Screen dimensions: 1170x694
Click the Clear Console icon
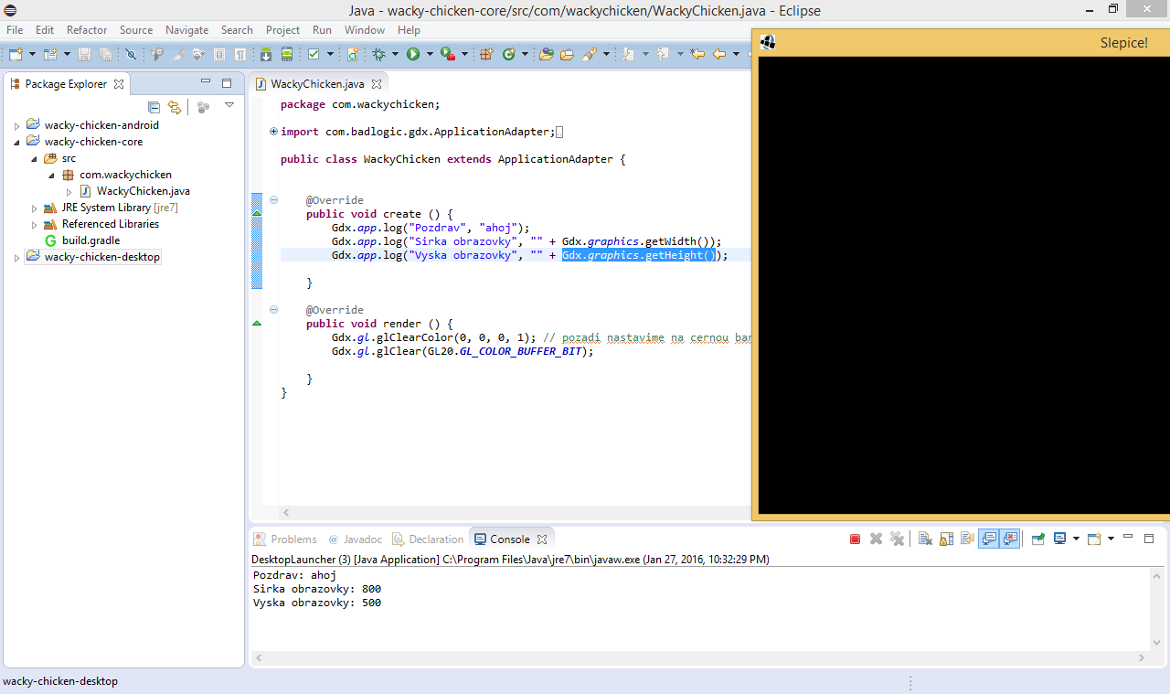924,539
